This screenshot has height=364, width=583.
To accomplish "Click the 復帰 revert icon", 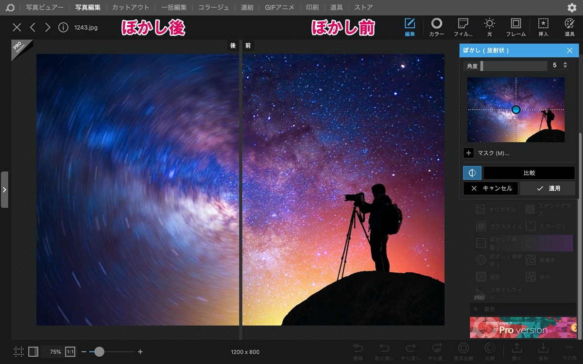I will click(358, 351).
